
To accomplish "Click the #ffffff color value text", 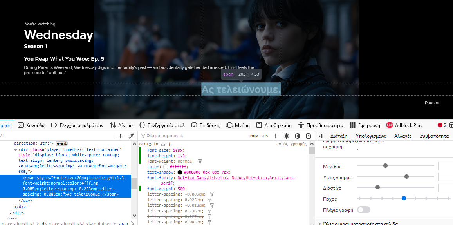I will pyautogui.click(x=178, y=167).
